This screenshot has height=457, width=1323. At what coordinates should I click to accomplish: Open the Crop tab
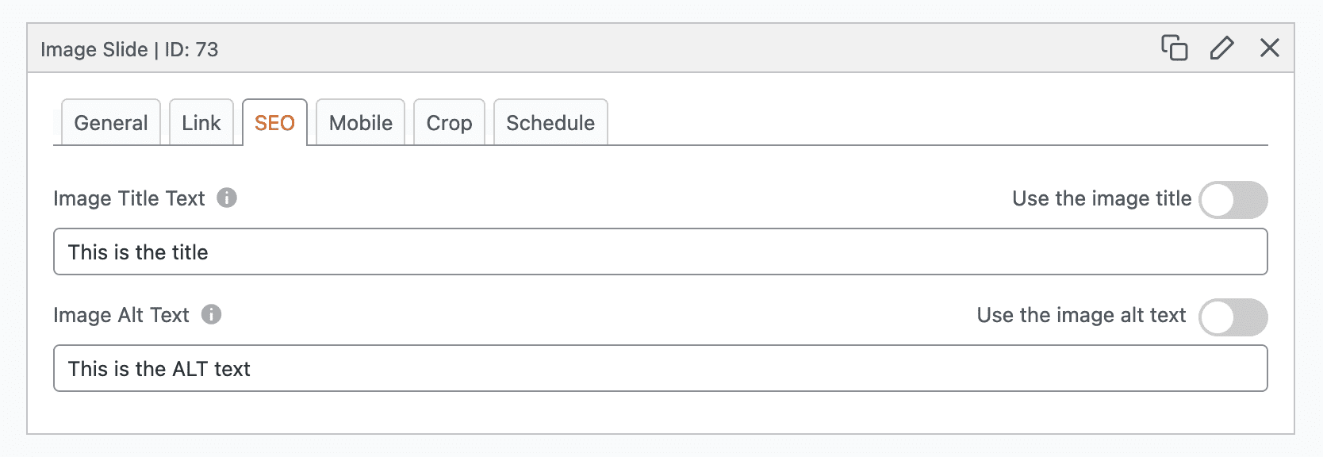click(449, 123)
